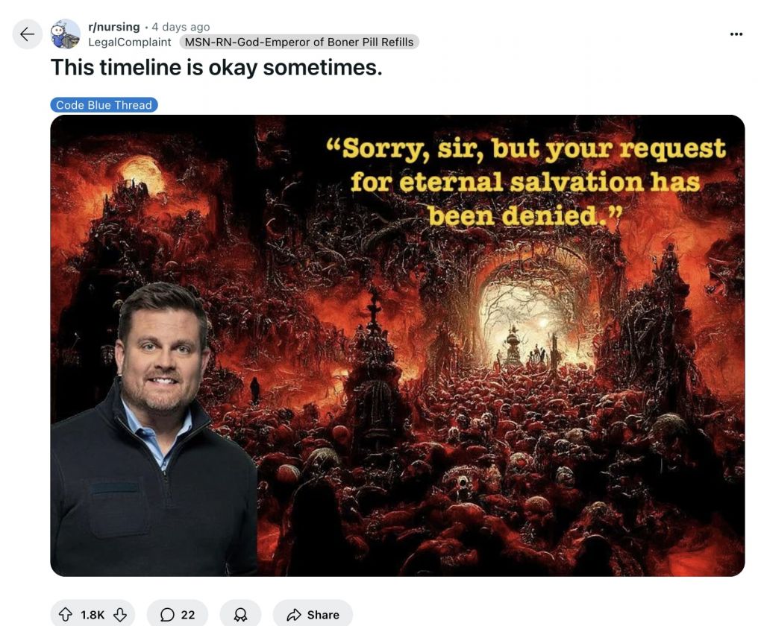Click the share arrow icon
Image resolution: width=764 pixels, height=626 pixels.
tap(294, 615)
